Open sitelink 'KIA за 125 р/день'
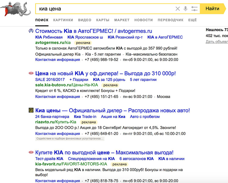This screenshot has height=183, width=228. [x=109, y=80]
